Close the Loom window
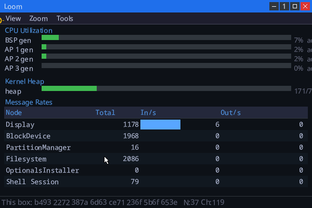 pyautogui.click(x=305, y=6)
